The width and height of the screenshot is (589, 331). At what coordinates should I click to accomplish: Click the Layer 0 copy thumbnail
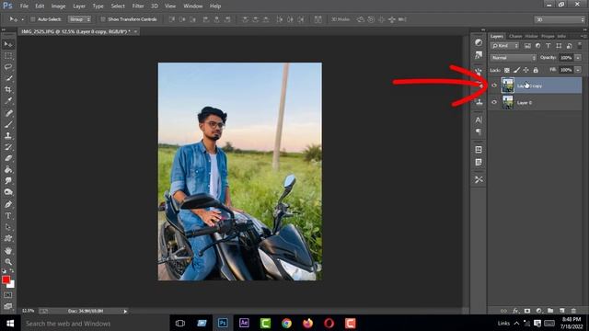[x=508, y=86]
